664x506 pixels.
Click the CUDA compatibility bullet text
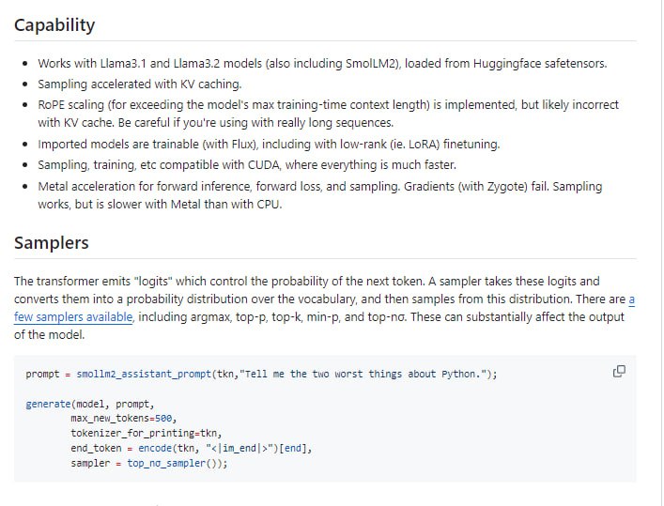click(x=246, y=165)
